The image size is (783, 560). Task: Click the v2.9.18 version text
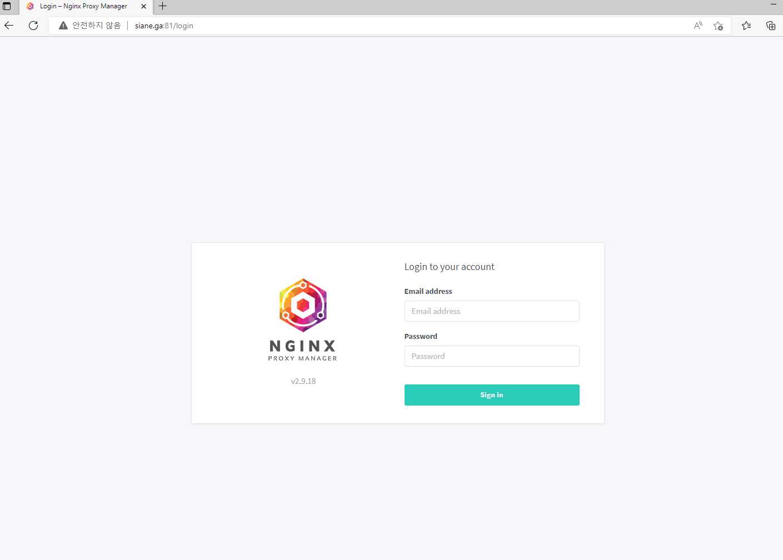(303, 381)
